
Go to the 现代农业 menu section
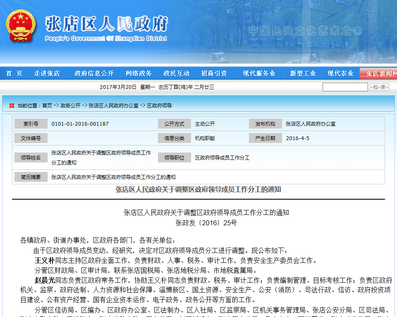(x=340, y=74)
